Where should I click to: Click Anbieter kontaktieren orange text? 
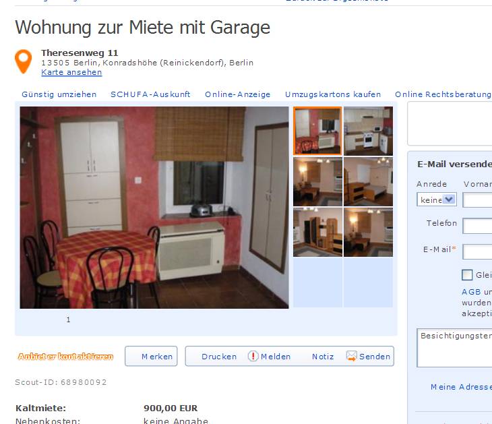point(65,357)
